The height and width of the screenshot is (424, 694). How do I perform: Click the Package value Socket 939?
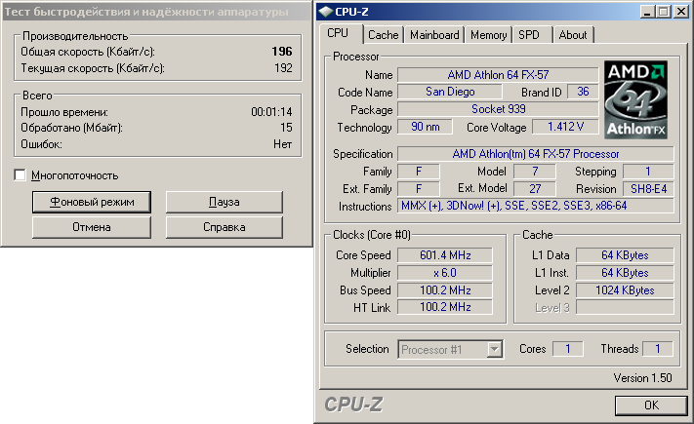coord(498,109)
